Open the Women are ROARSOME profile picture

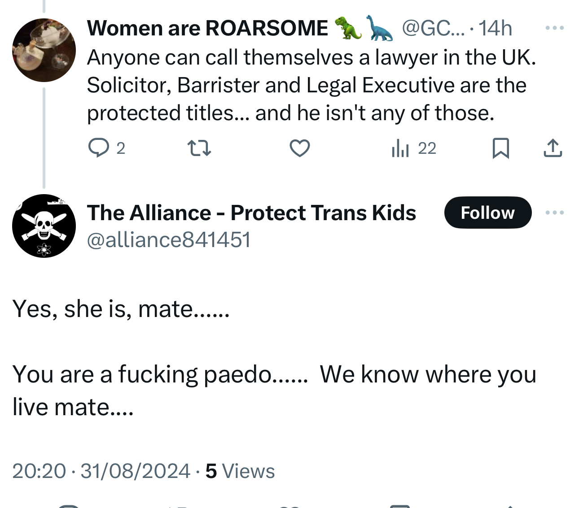coord(44,50)
